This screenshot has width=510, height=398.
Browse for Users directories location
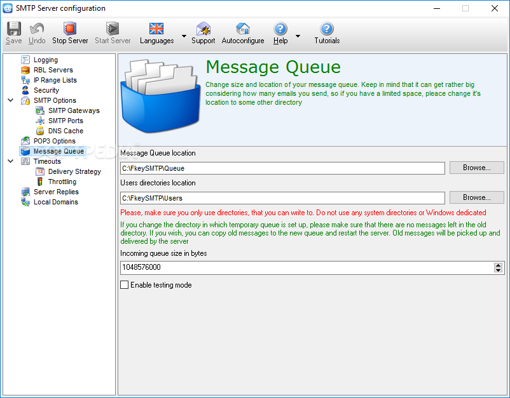[476, 197]
